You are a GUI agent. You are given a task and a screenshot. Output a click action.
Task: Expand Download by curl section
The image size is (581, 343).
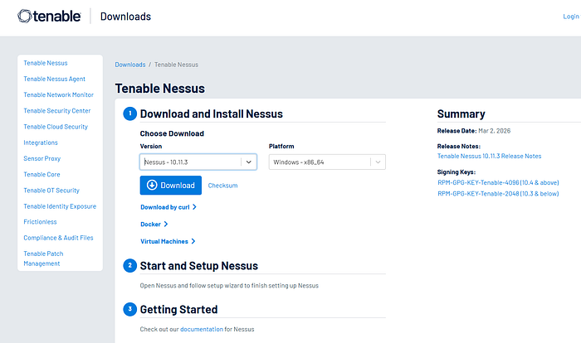point(168,207)
